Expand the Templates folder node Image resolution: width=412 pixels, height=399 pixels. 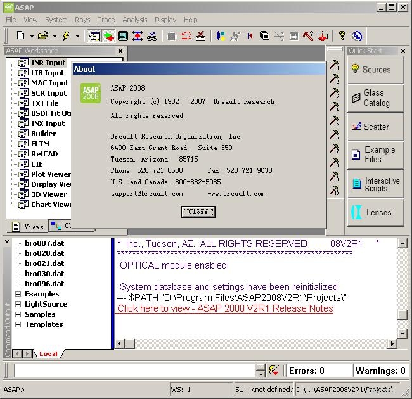click(x=18, y=324)
